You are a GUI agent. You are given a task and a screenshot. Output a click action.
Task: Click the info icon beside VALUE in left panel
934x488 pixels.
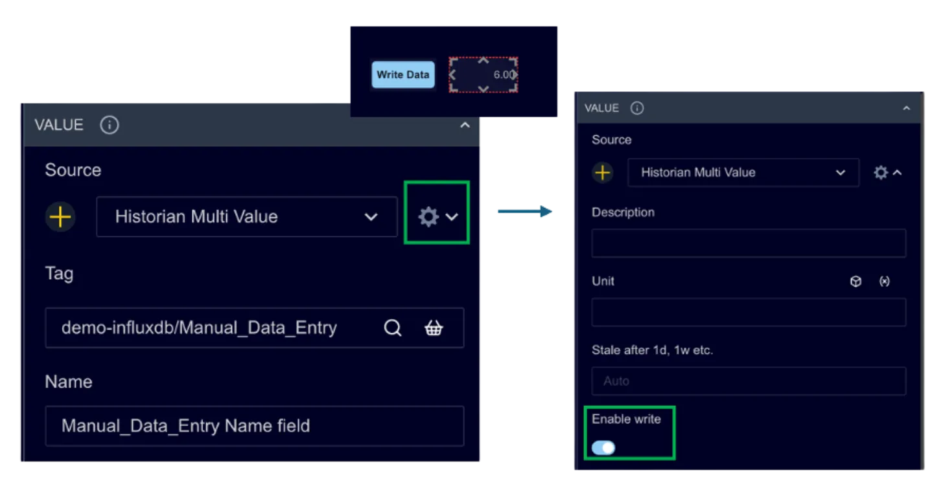point(110,125)
